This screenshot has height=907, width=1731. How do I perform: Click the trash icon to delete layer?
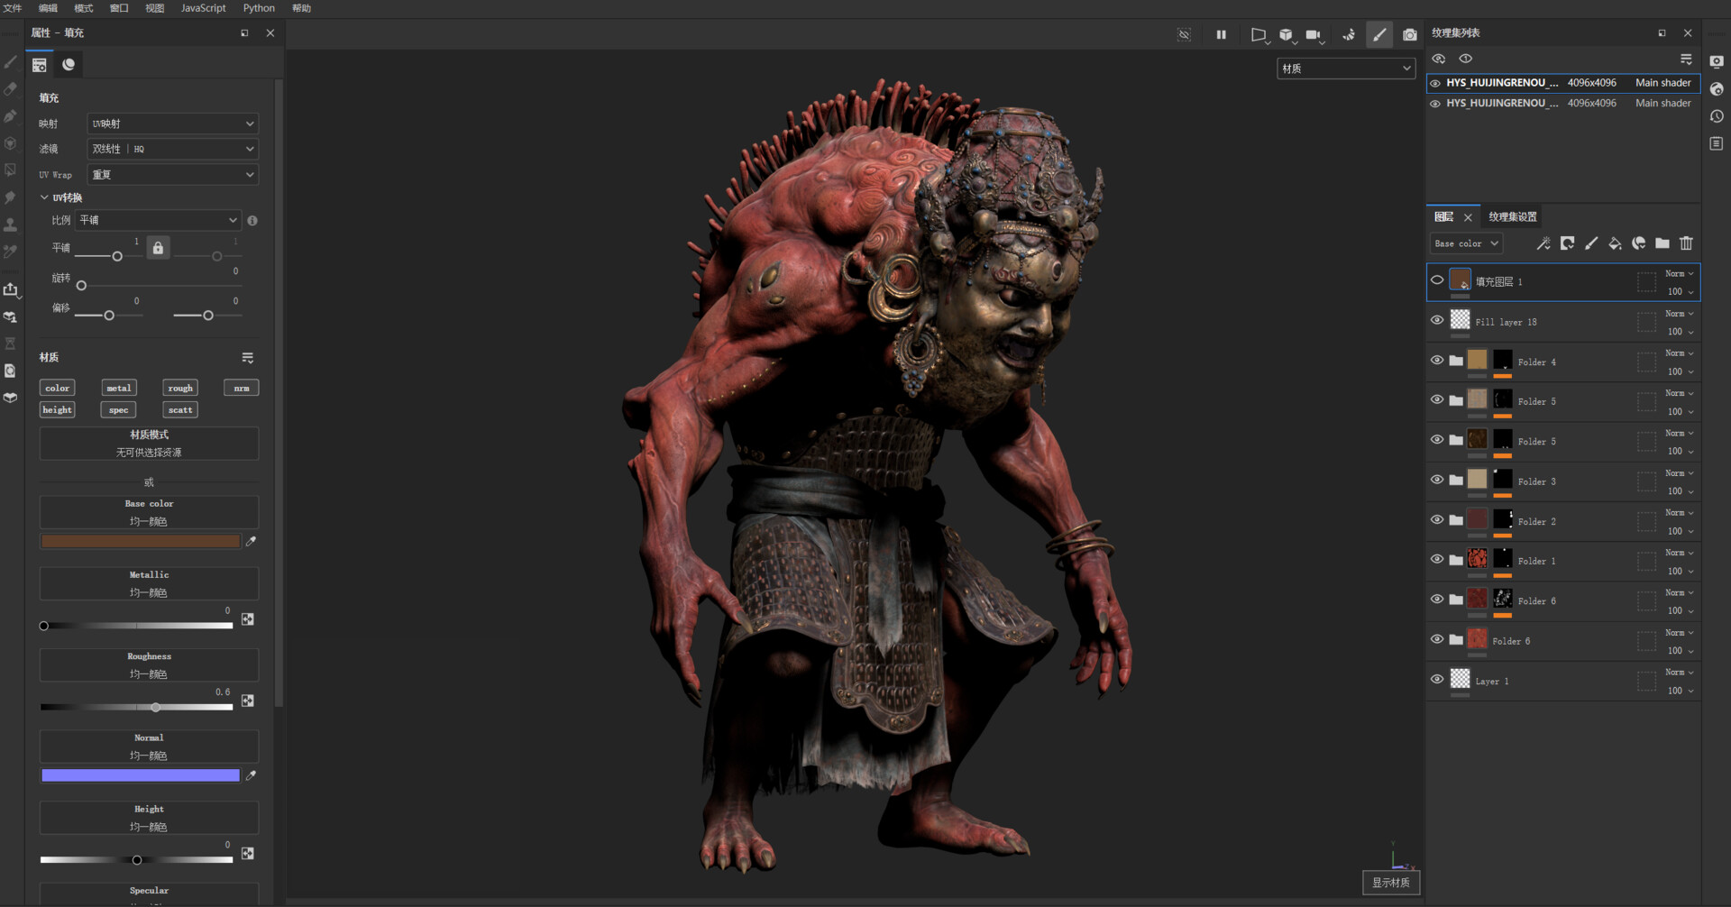tap(1686, 243)
